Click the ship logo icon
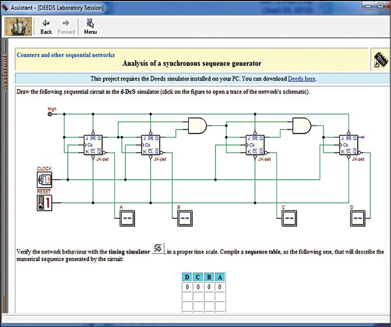 tap(19, 26)
